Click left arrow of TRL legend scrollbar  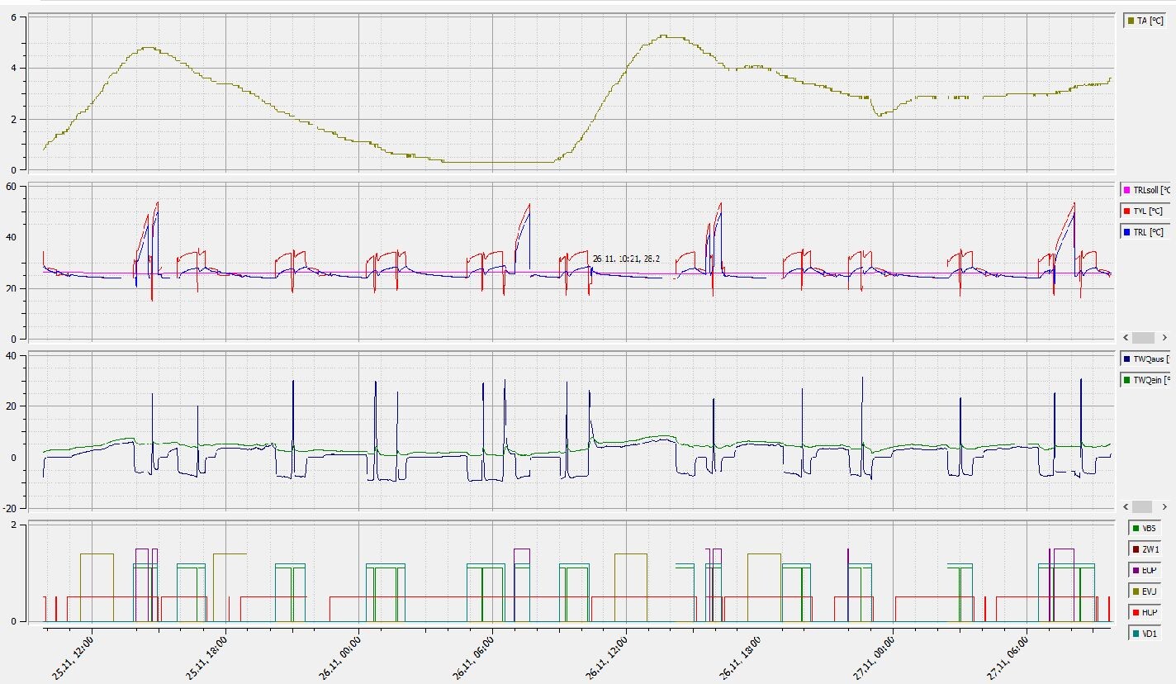tap(1126, 338)
